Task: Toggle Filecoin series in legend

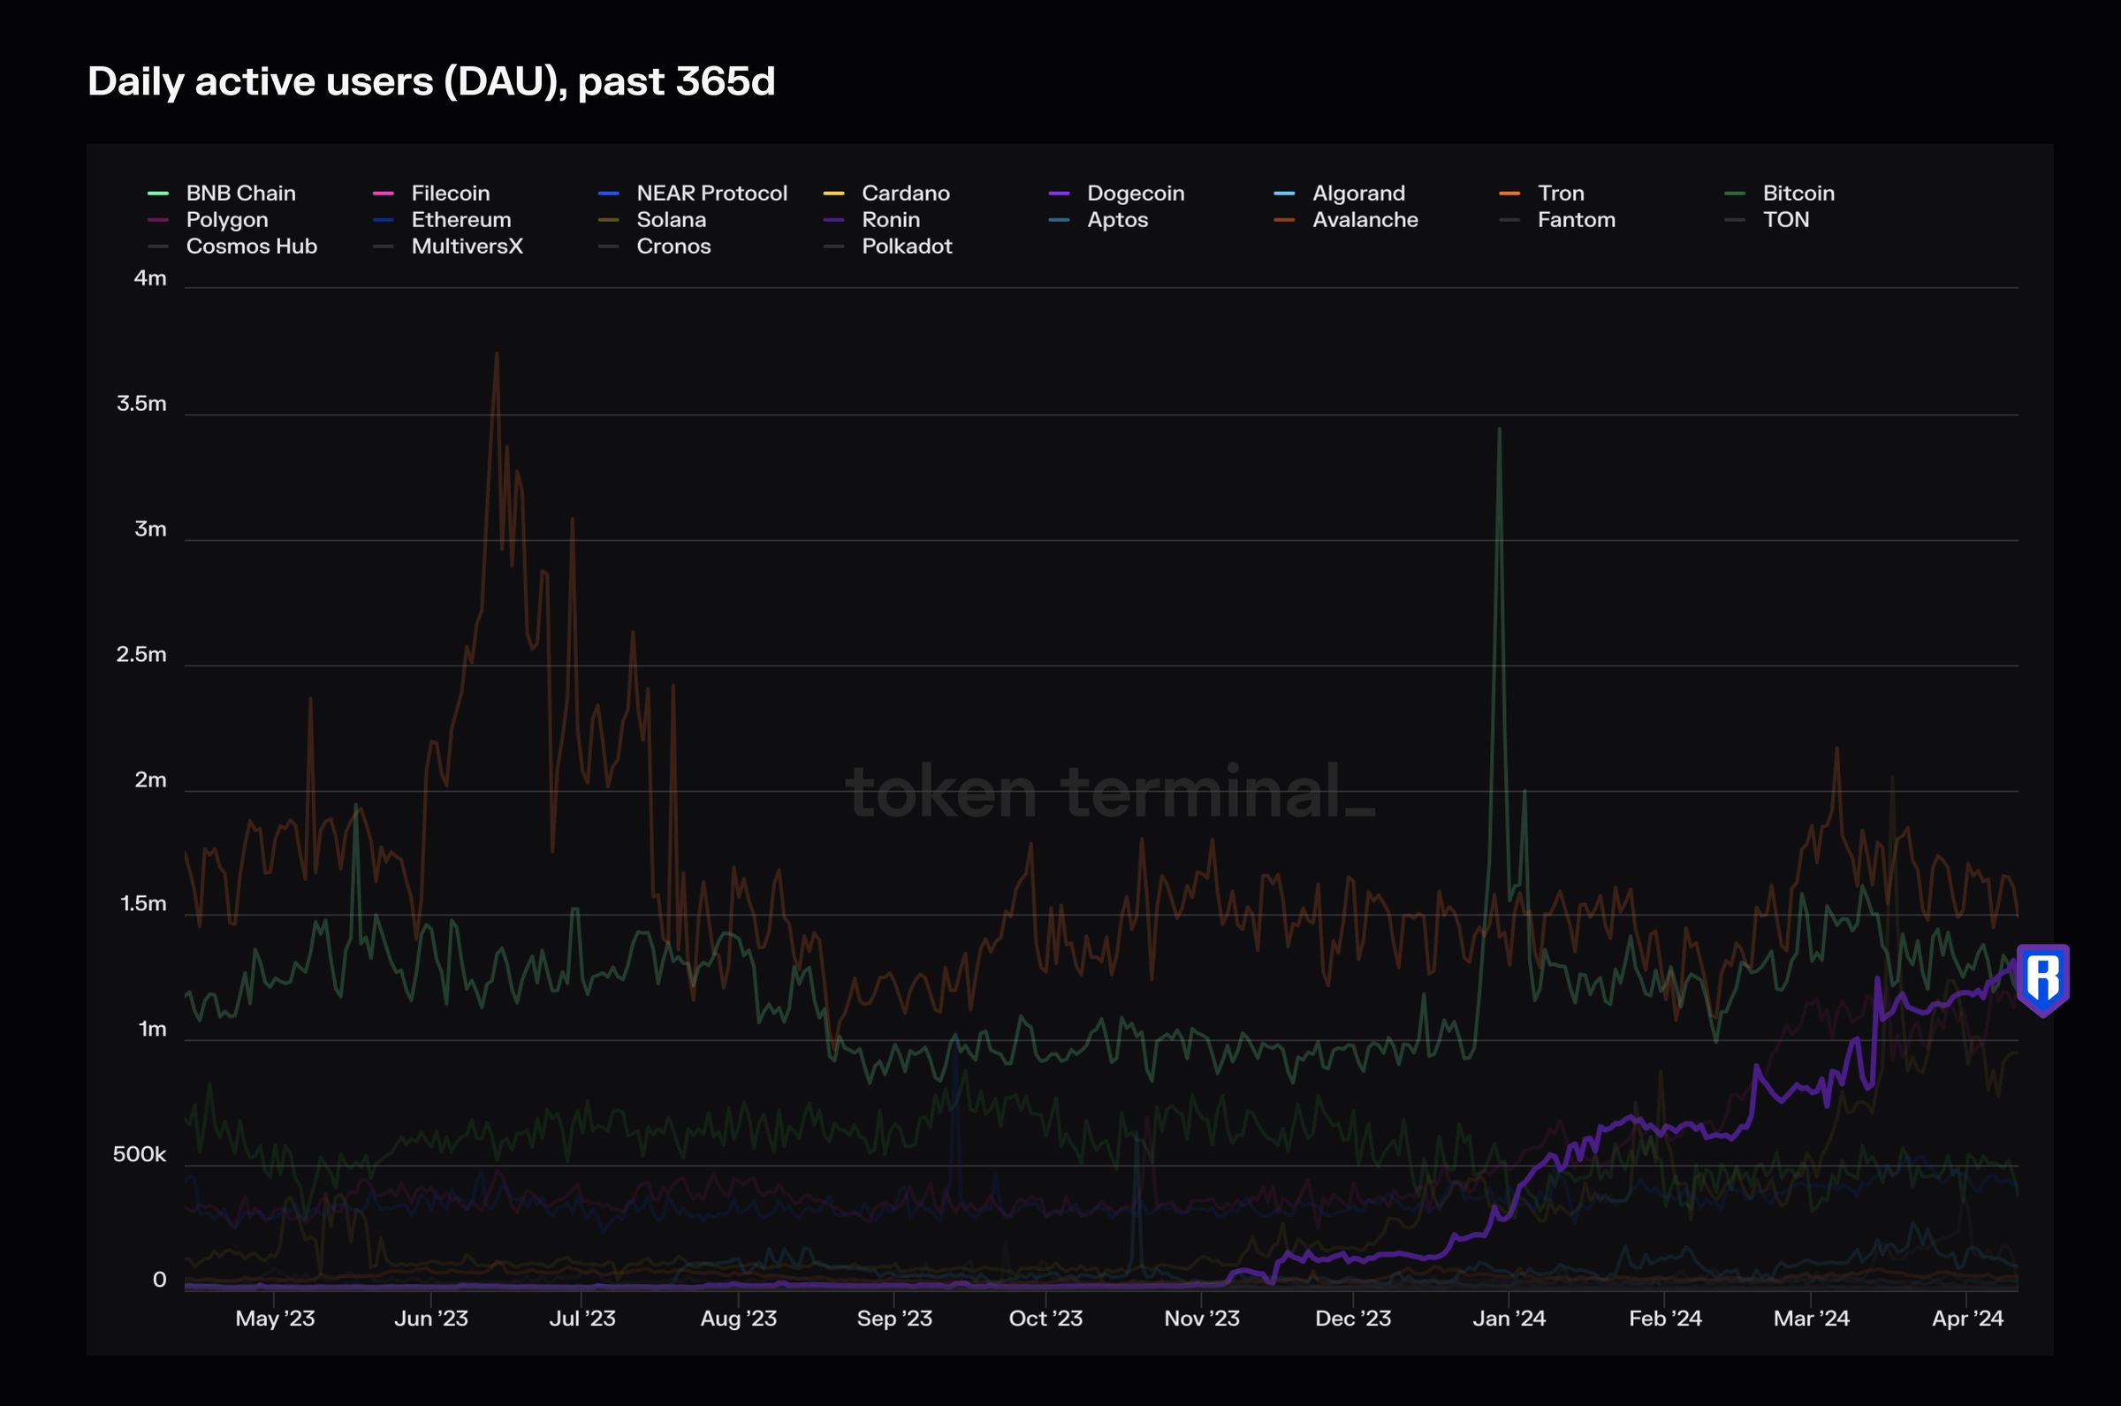Action: [x=450, y=194]
